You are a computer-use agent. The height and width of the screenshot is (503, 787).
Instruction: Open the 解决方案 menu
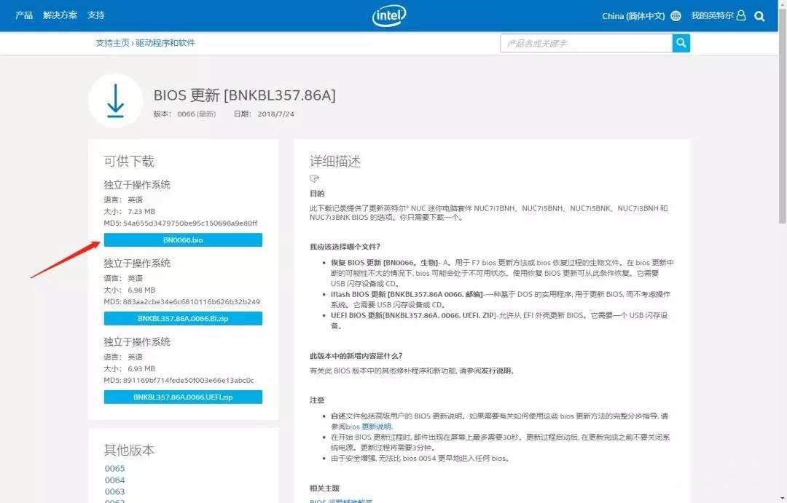tap(60, 15)
